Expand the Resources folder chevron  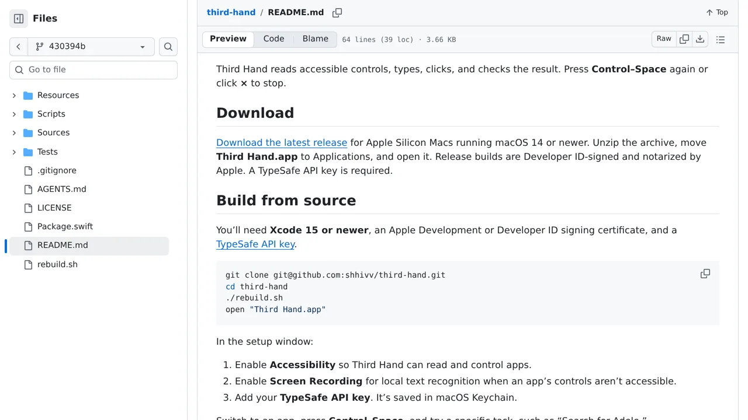pos(14,96)
